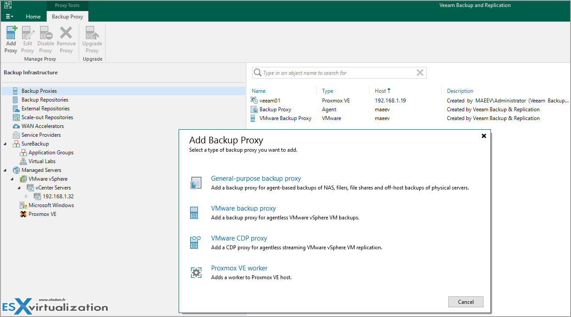This screenshot has height=317, width=571.
Task: Focus the object name search field
Action: [339, 73]
